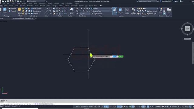Switch to the Layout2 tab

pyautogui.click(x=14, y=106)
